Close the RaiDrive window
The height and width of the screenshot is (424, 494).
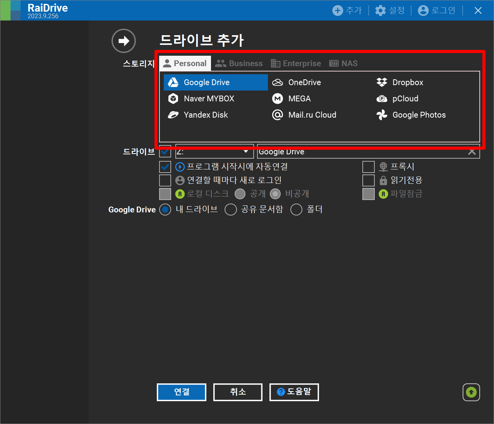(478, 10)
